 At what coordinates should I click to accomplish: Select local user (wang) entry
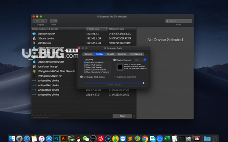pos(48,66)
